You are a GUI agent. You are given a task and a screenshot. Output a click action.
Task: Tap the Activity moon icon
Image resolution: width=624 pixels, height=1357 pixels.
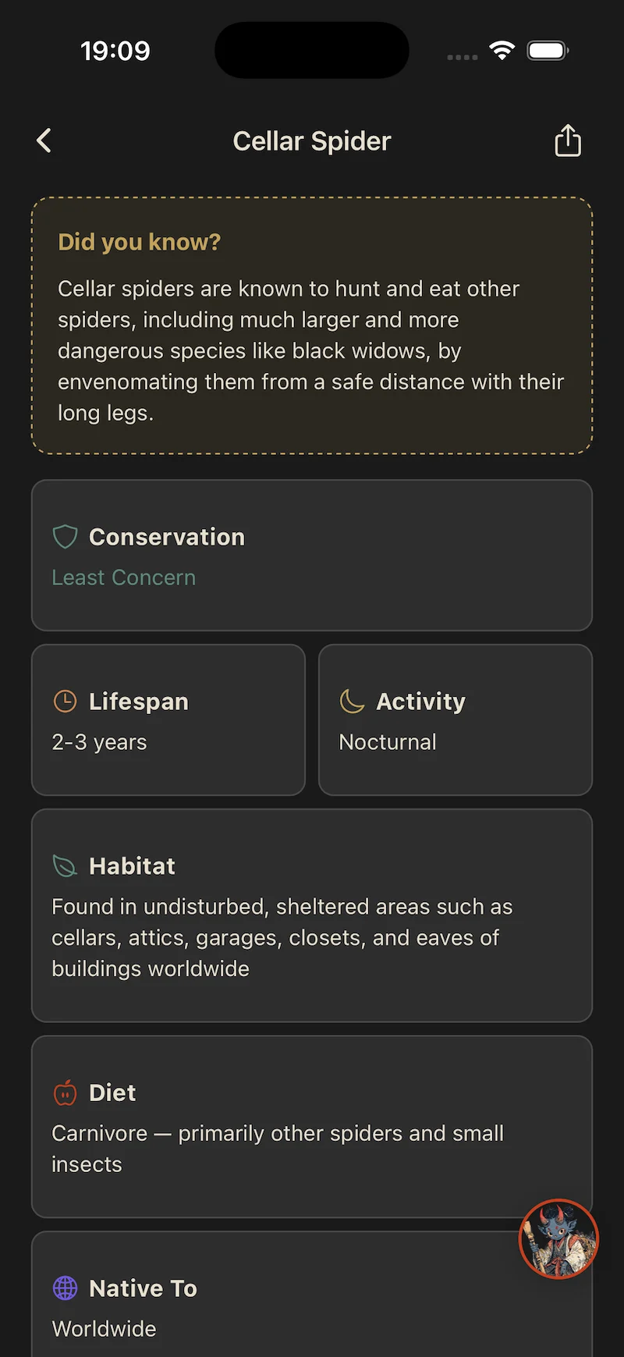click(x=353, y=701)
